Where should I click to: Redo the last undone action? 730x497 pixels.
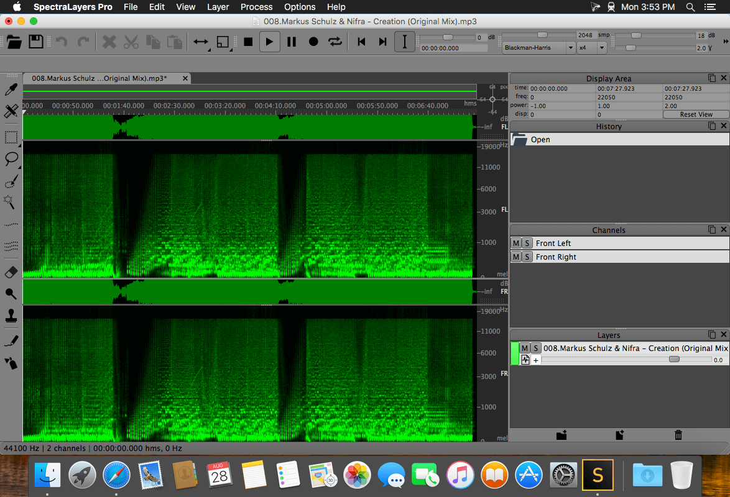[x=83, y=42]
